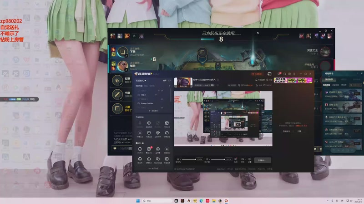Open shield icon tool in 互动玩法 top row
364x204 pixels.
tap(149, 124)
